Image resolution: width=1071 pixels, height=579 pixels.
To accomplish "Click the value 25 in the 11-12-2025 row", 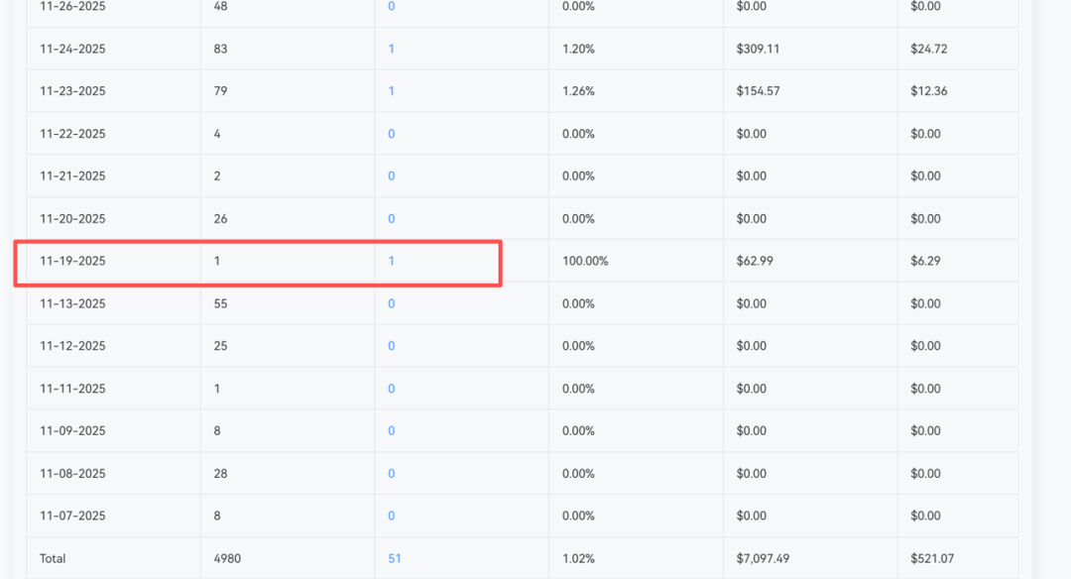I will pos(220,346).
